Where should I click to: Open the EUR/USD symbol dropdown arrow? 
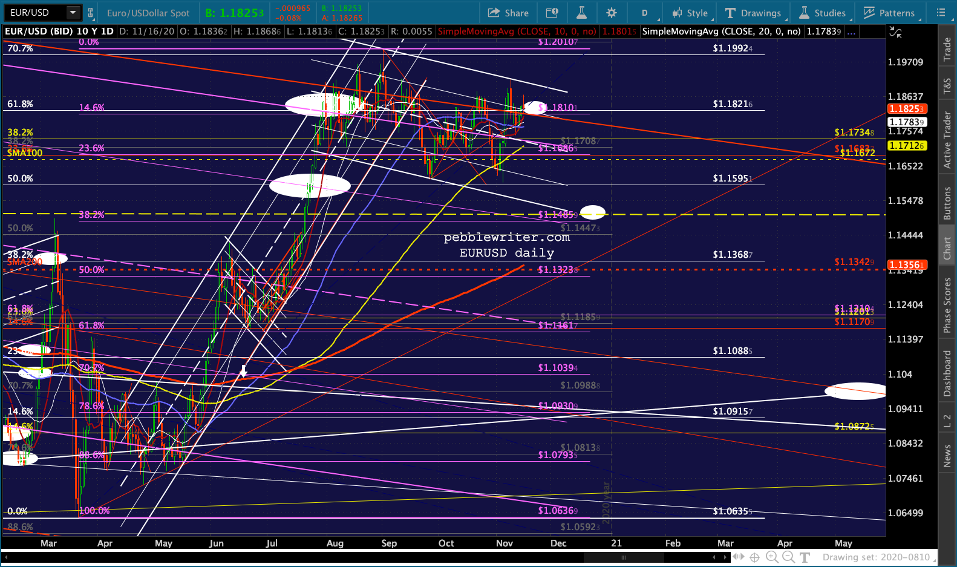[73, 12]
